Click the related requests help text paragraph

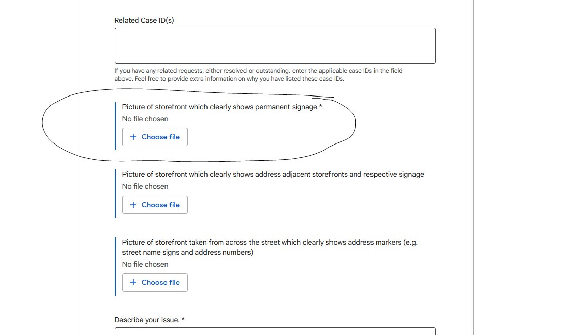(x=259, y=75)
